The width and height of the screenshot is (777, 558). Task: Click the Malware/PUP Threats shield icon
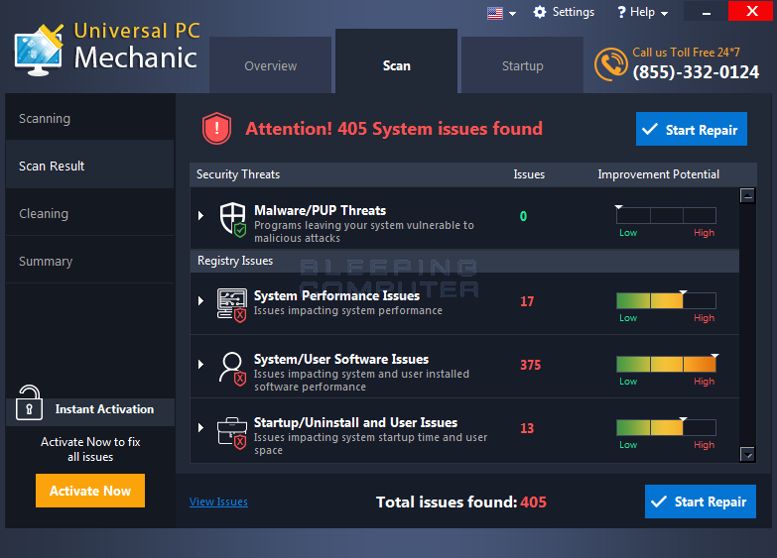pos(233,220)
